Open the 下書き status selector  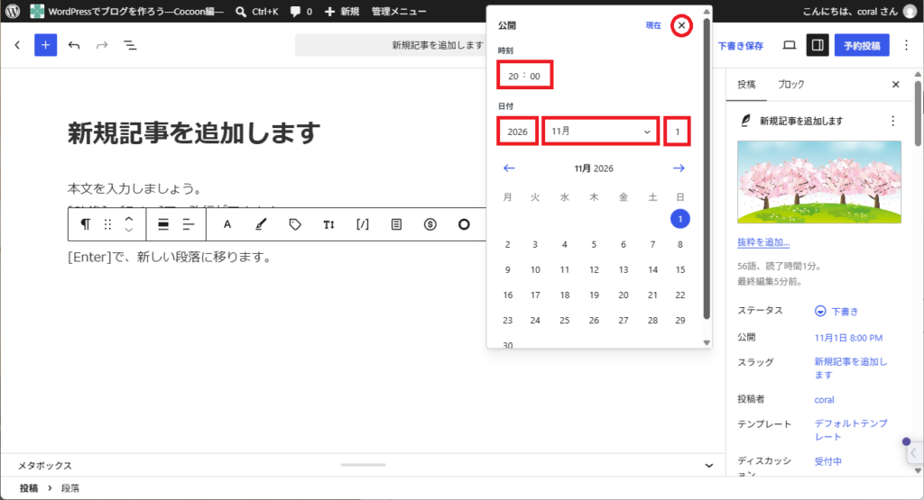point(836,311)
